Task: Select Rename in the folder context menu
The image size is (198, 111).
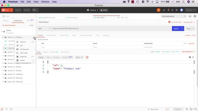Action: pyautogui.click(x=23, y=42)
